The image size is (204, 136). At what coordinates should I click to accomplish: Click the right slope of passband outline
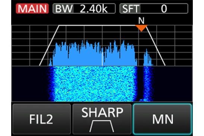pos(156,45)
